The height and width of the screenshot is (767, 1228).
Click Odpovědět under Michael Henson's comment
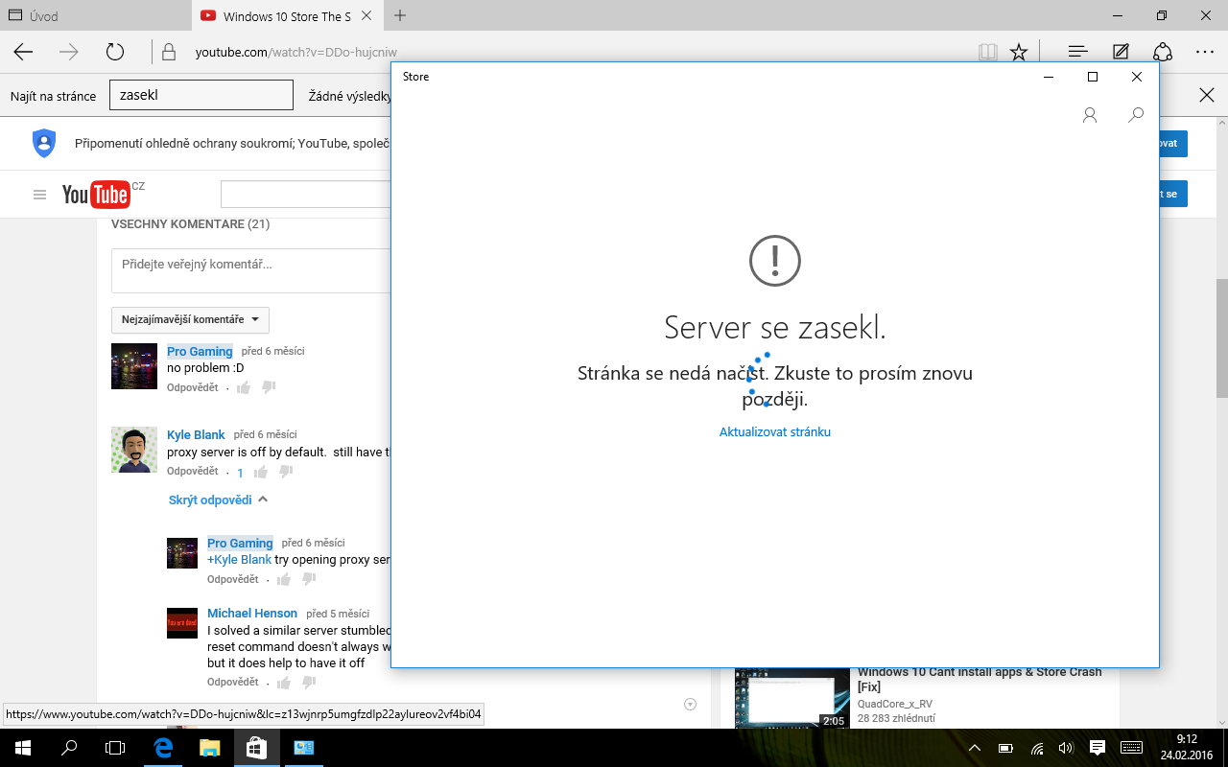point(233,683)
